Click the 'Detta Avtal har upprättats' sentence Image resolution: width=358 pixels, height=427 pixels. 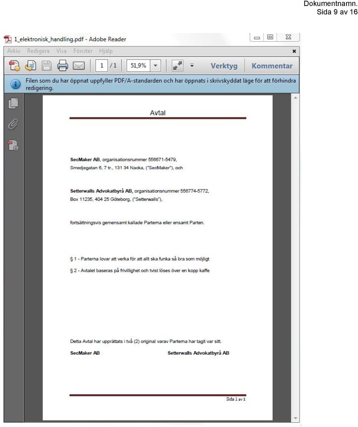click(146, 342)
